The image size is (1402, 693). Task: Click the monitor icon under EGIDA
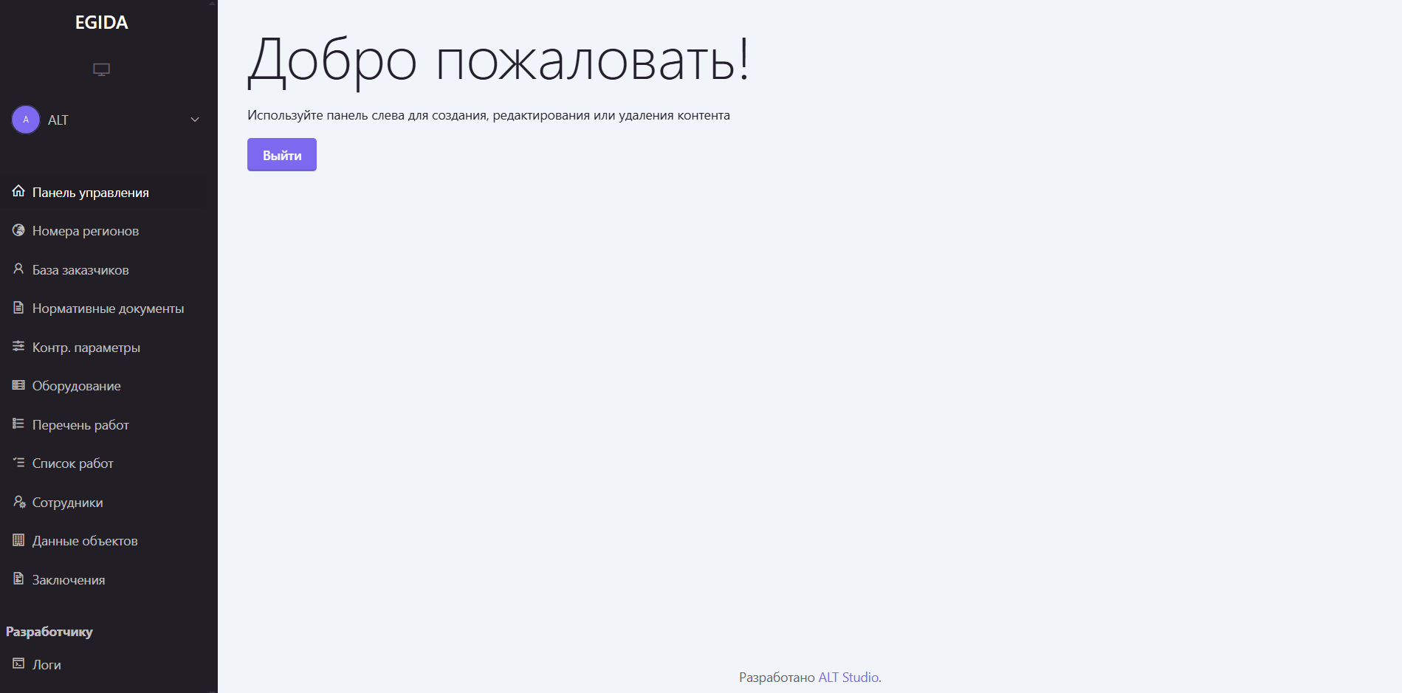pos(101,69)
